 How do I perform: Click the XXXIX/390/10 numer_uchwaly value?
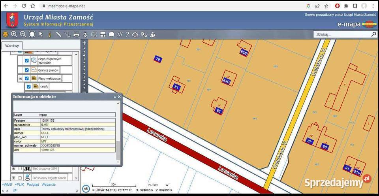point(50,146)
